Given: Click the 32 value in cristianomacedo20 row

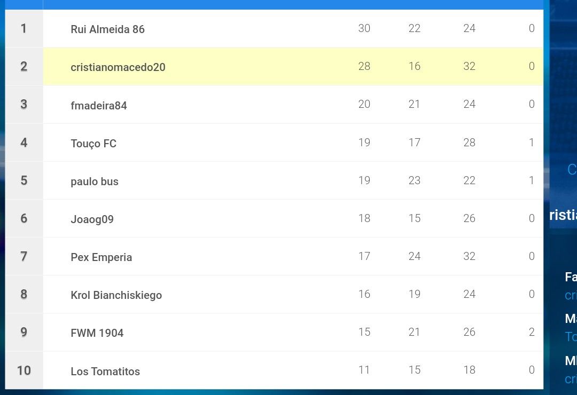Looking at the screenshot, I should pyautogui.click(x=469, y=66).
